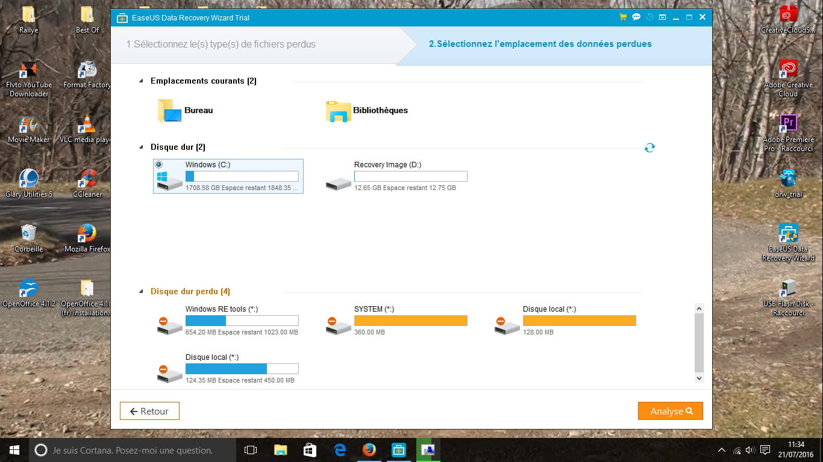The width and height of the screenshot is (823, 462).
Task: Choose the Recovery Image (D:) drive
Action: [396, 176]
